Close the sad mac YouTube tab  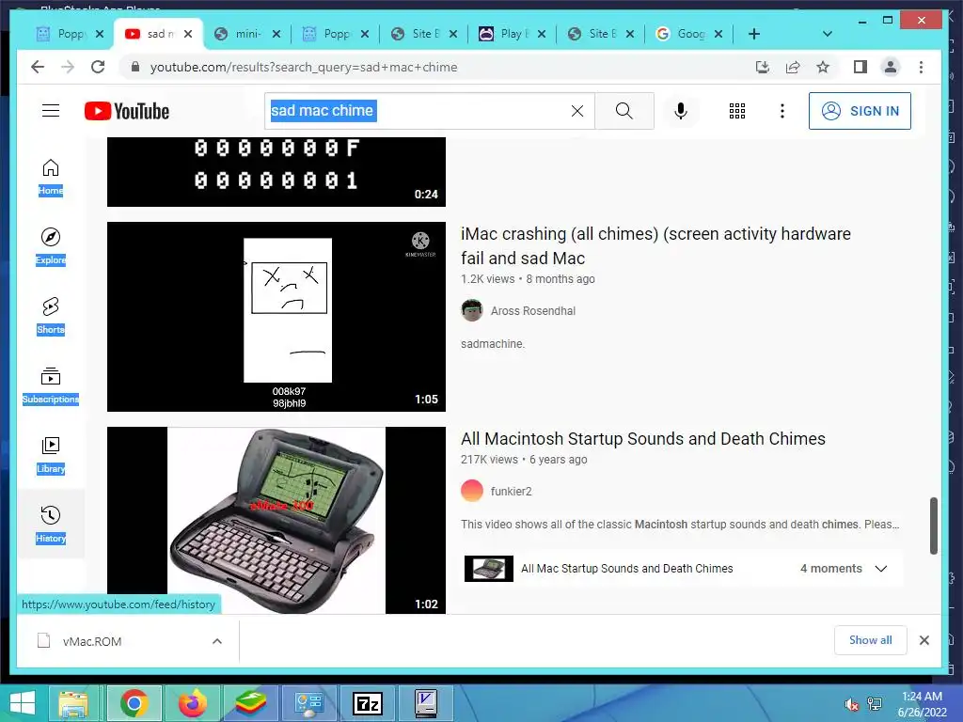188,34
